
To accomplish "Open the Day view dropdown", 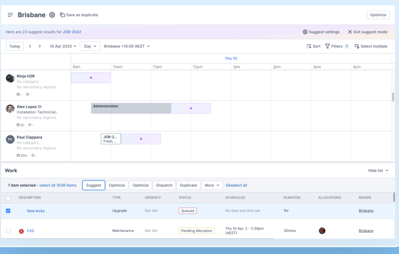I will click(90, 46).
